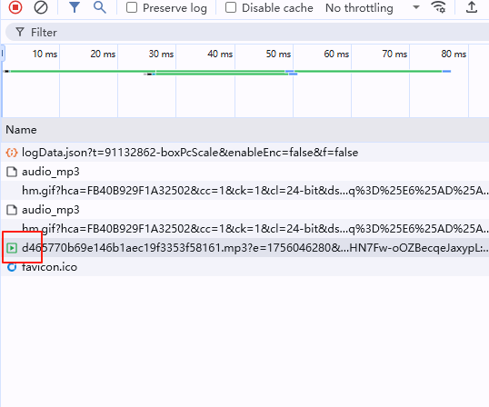Click the throttling dropdown arrow
The height and width of the screenshot is (407, 489).
pos(416,7)
